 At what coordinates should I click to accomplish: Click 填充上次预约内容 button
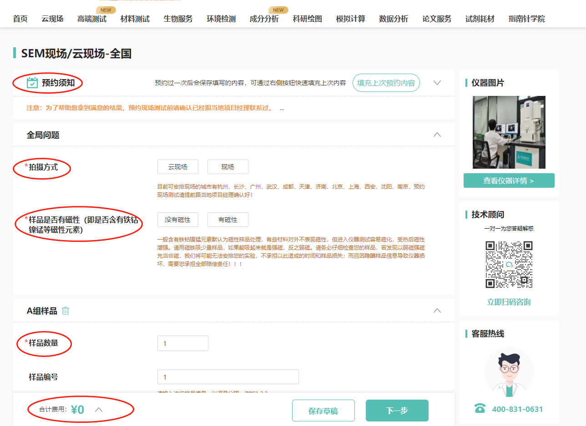(386, 83)
